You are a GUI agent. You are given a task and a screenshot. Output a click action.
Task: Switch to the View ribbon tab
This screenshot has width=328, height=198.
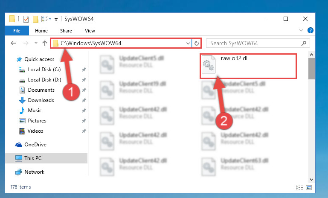point(90,31)
